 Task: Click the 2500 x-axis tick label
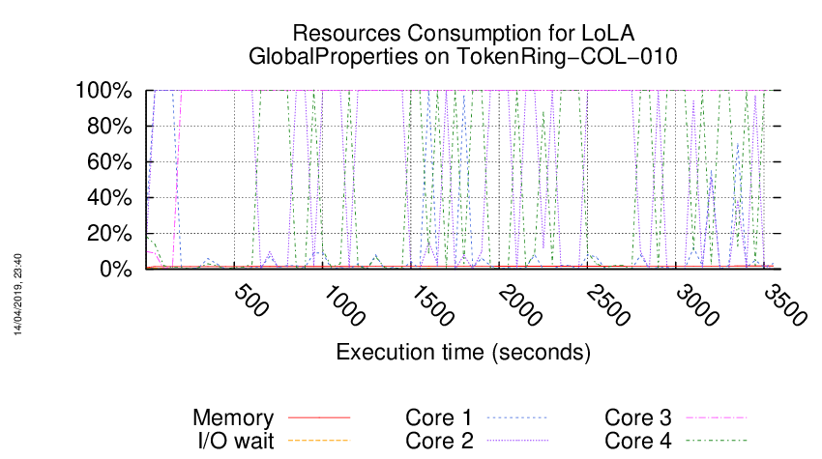[x=609, y=305]
